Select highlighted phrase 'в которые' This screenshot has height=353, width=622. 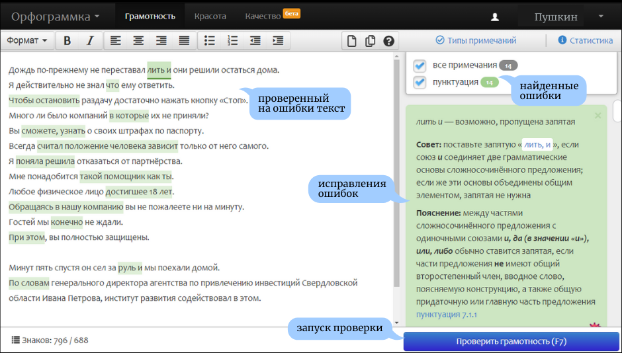pyautogui.click(x=129, y=116)
